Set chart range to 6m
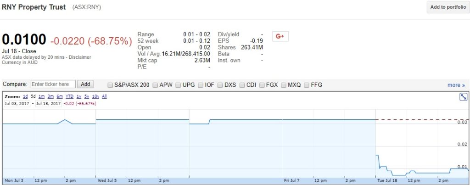470x185 pixels. click(60, 96)
